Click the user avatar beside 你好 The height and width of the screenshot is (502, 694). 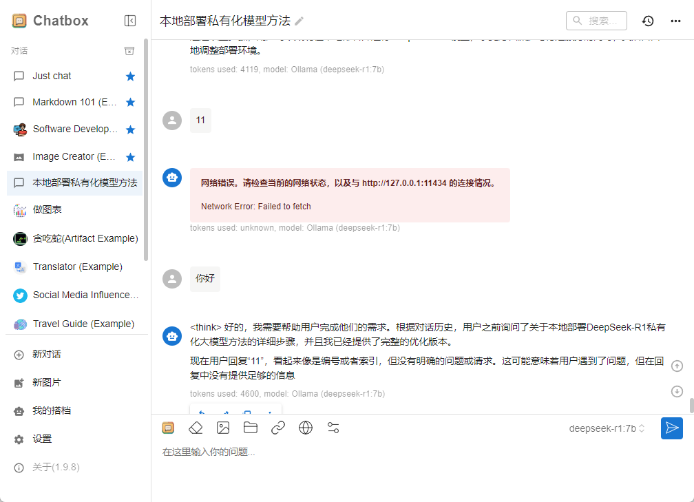coord(172,279)
